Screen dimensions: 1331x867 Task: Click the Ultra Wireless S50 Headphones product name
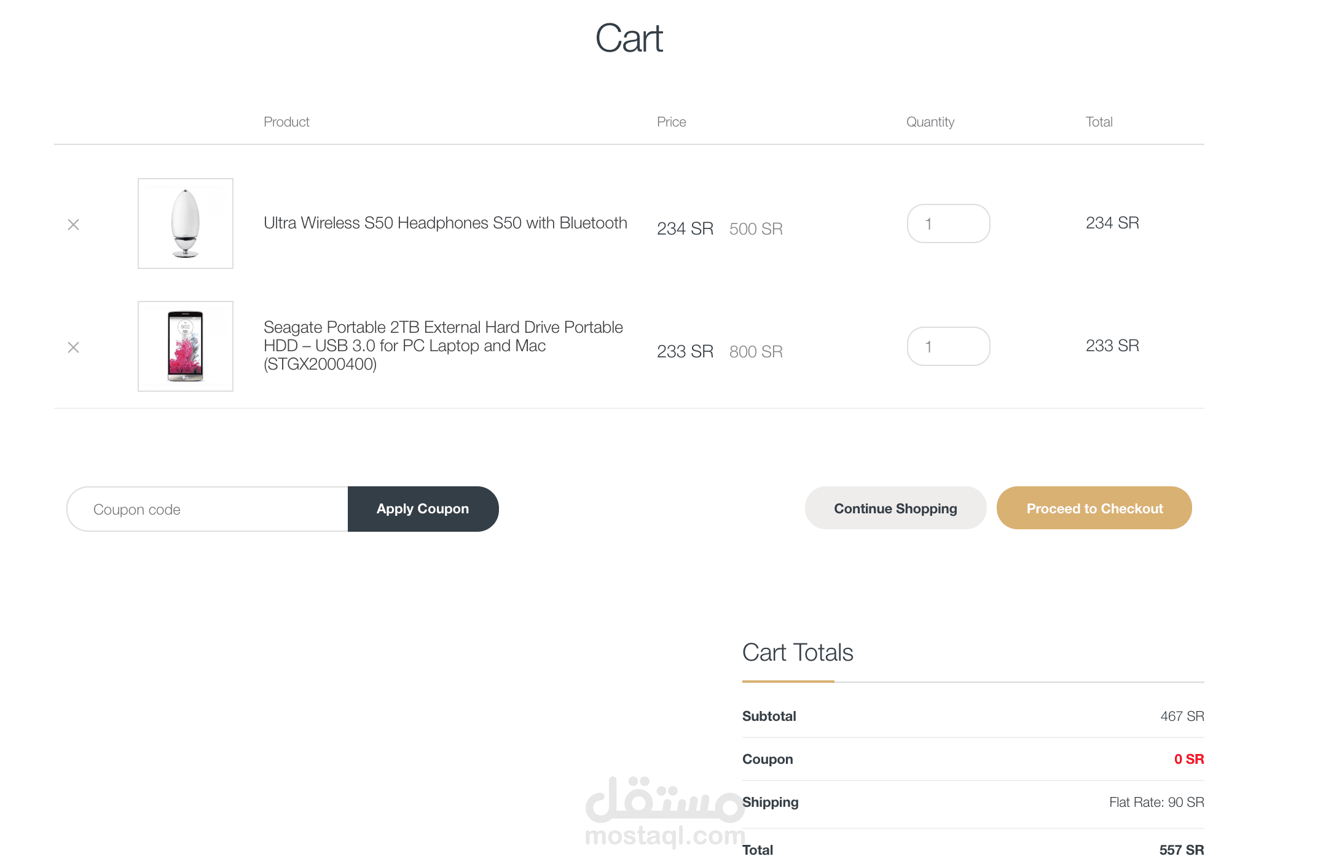point(445,223)
